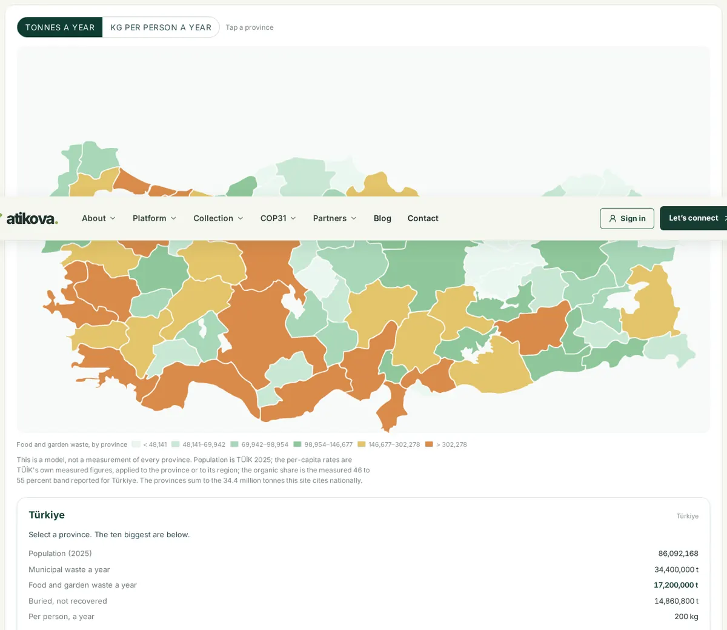The image size is (727, 630).
Task: Click the yellow 146,677–302,278 legend swatch
Action: (362, 444)
